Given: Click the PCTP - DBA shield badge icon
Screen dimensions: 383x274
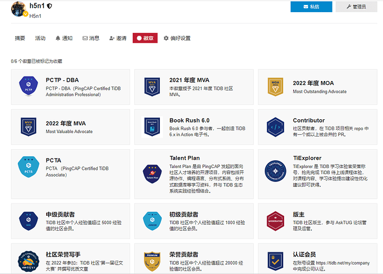Looking at the screenshot, I should pos(28,87).
